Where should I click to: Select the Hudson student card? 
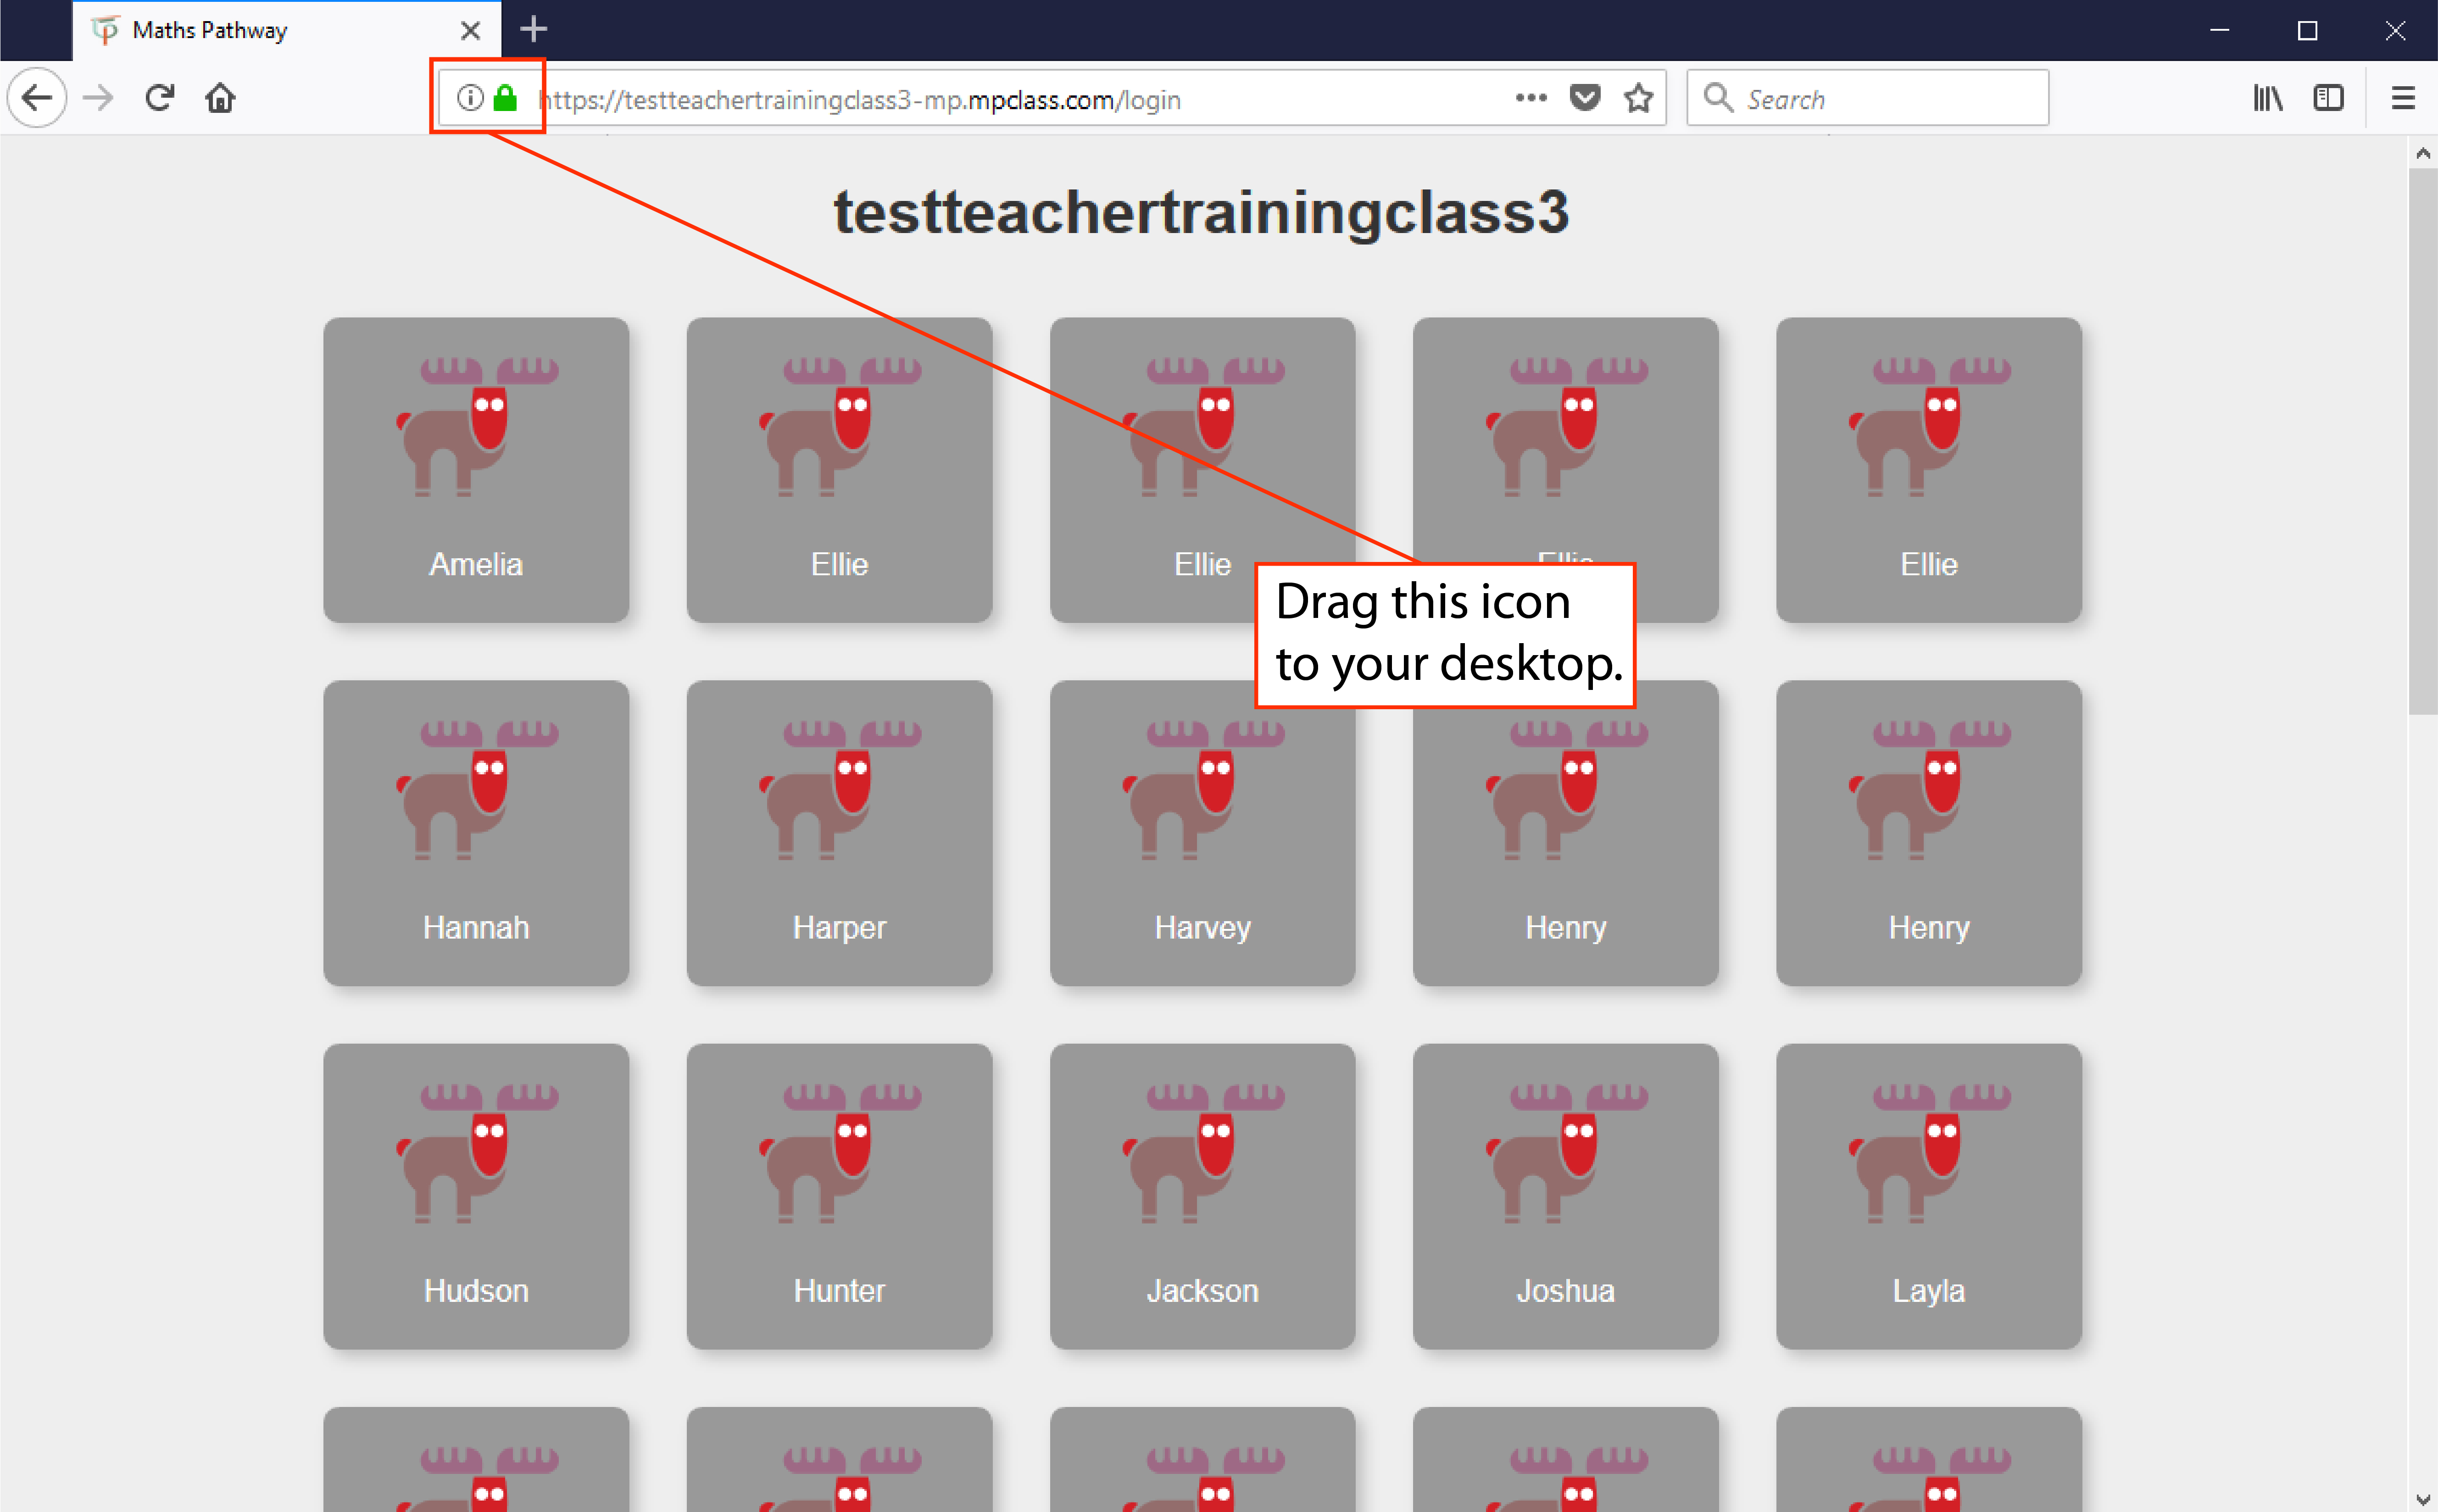(476, 1196)
